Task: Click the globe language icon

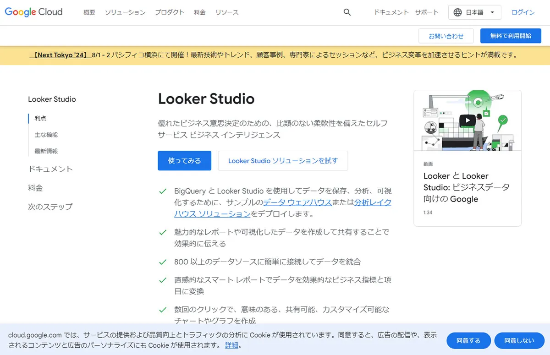Action: click(x=458, y=12)
